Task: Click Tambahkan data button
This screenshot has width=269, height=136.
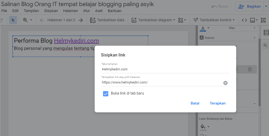Action: coord(107,20)
